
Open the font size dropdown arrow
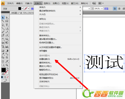click(102, 9)
